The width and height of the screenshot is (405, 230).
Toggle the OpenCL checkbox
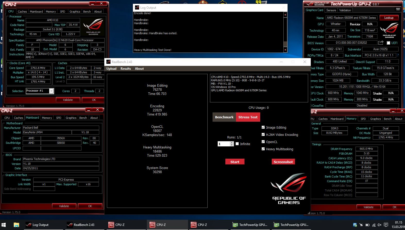pos(263,142)
